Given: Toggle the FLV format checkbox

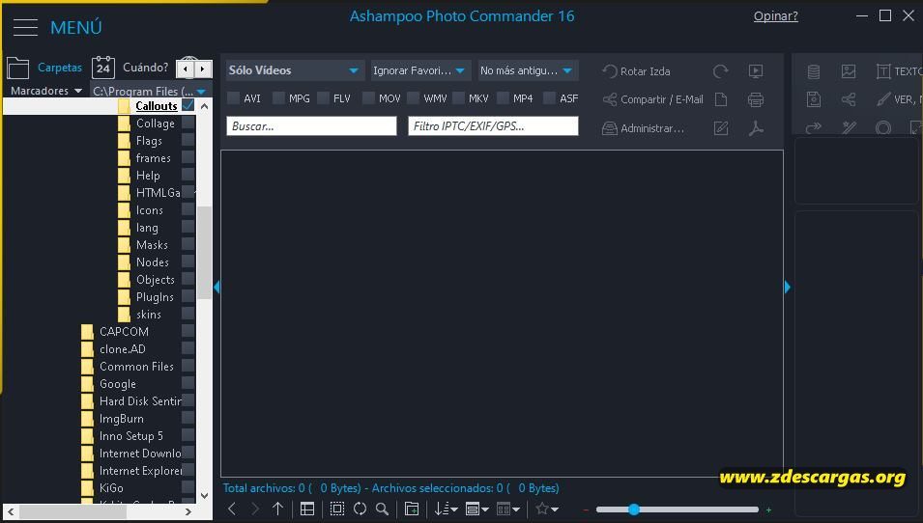Looking at the screenshot, I should (323, 98).
